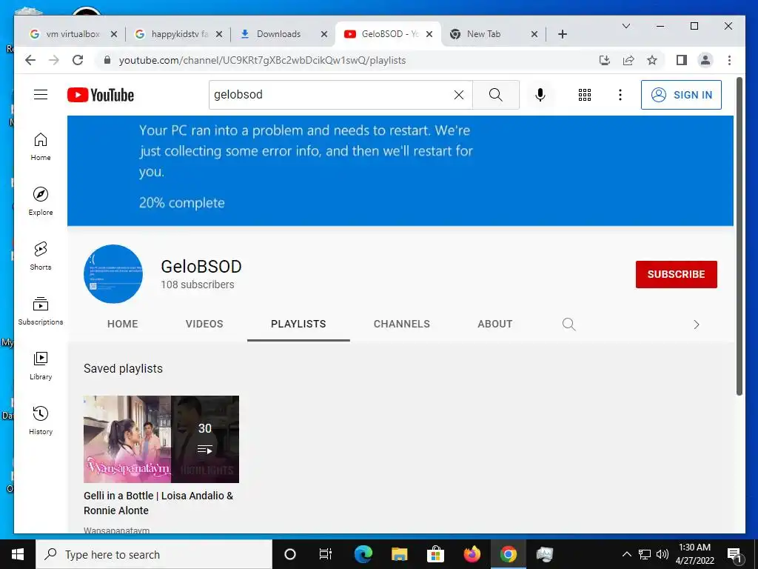
Task: Launch Microsoft Edge from taskbar
Action: (363, 554)
